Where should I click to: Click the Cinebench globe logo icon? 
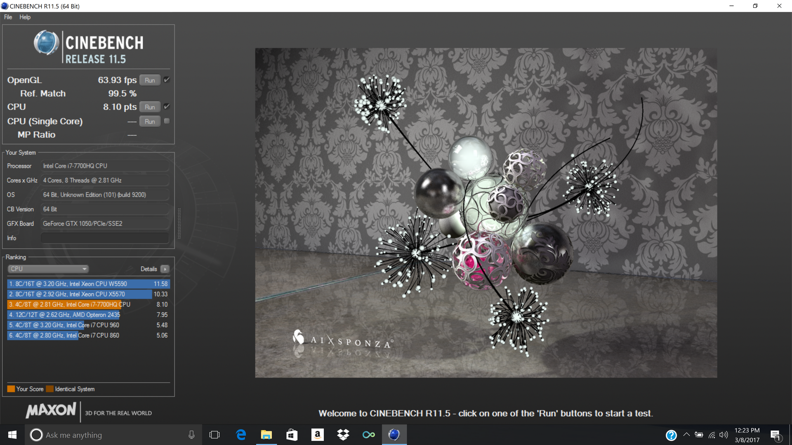[46, 43]
